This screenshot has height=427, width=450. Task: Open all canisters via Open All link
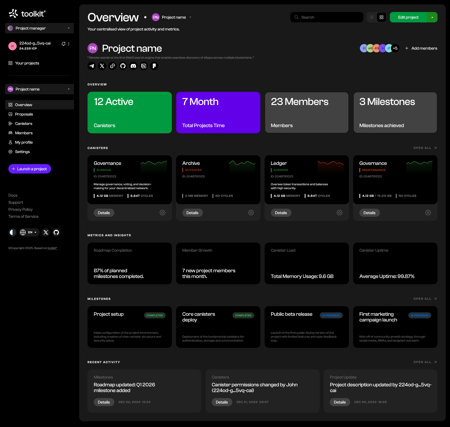[425, 148]
